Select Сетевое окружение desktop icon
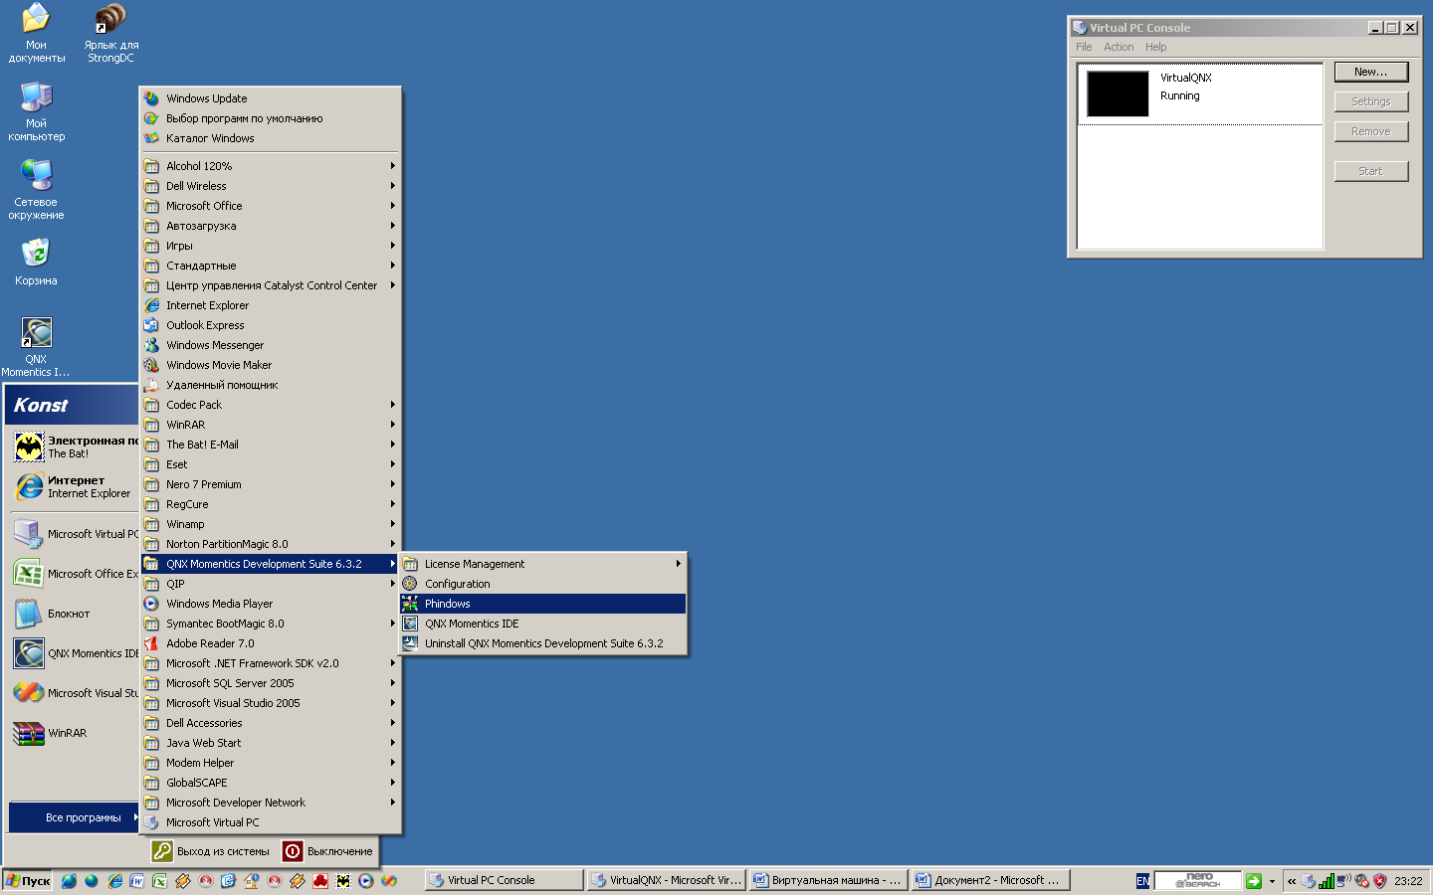 [37, 175]
